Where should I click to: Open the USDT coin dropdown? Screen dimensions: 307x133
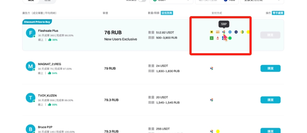[171, 1]
